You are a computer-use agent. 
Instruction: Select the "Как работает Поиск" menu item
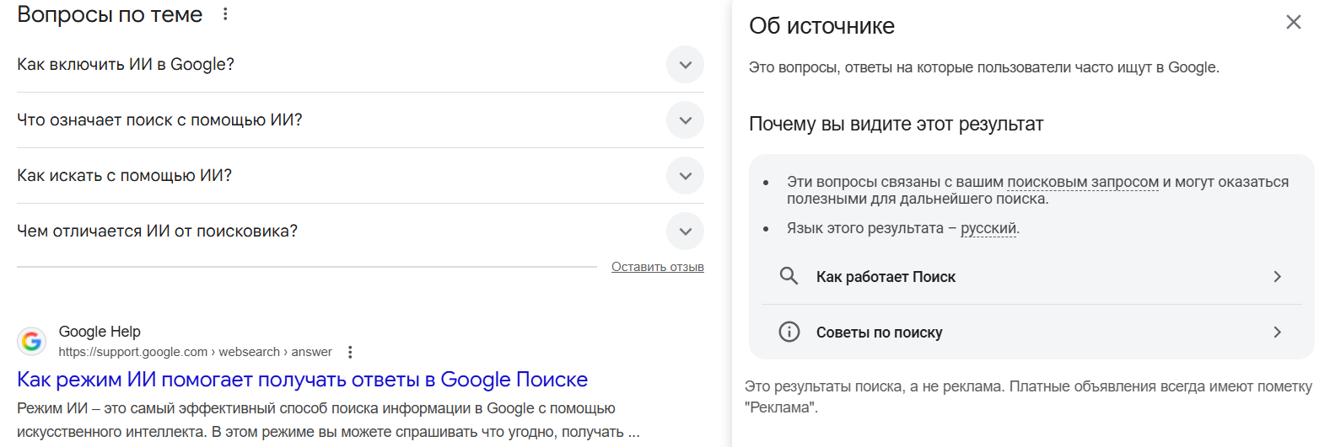(886, 277)
